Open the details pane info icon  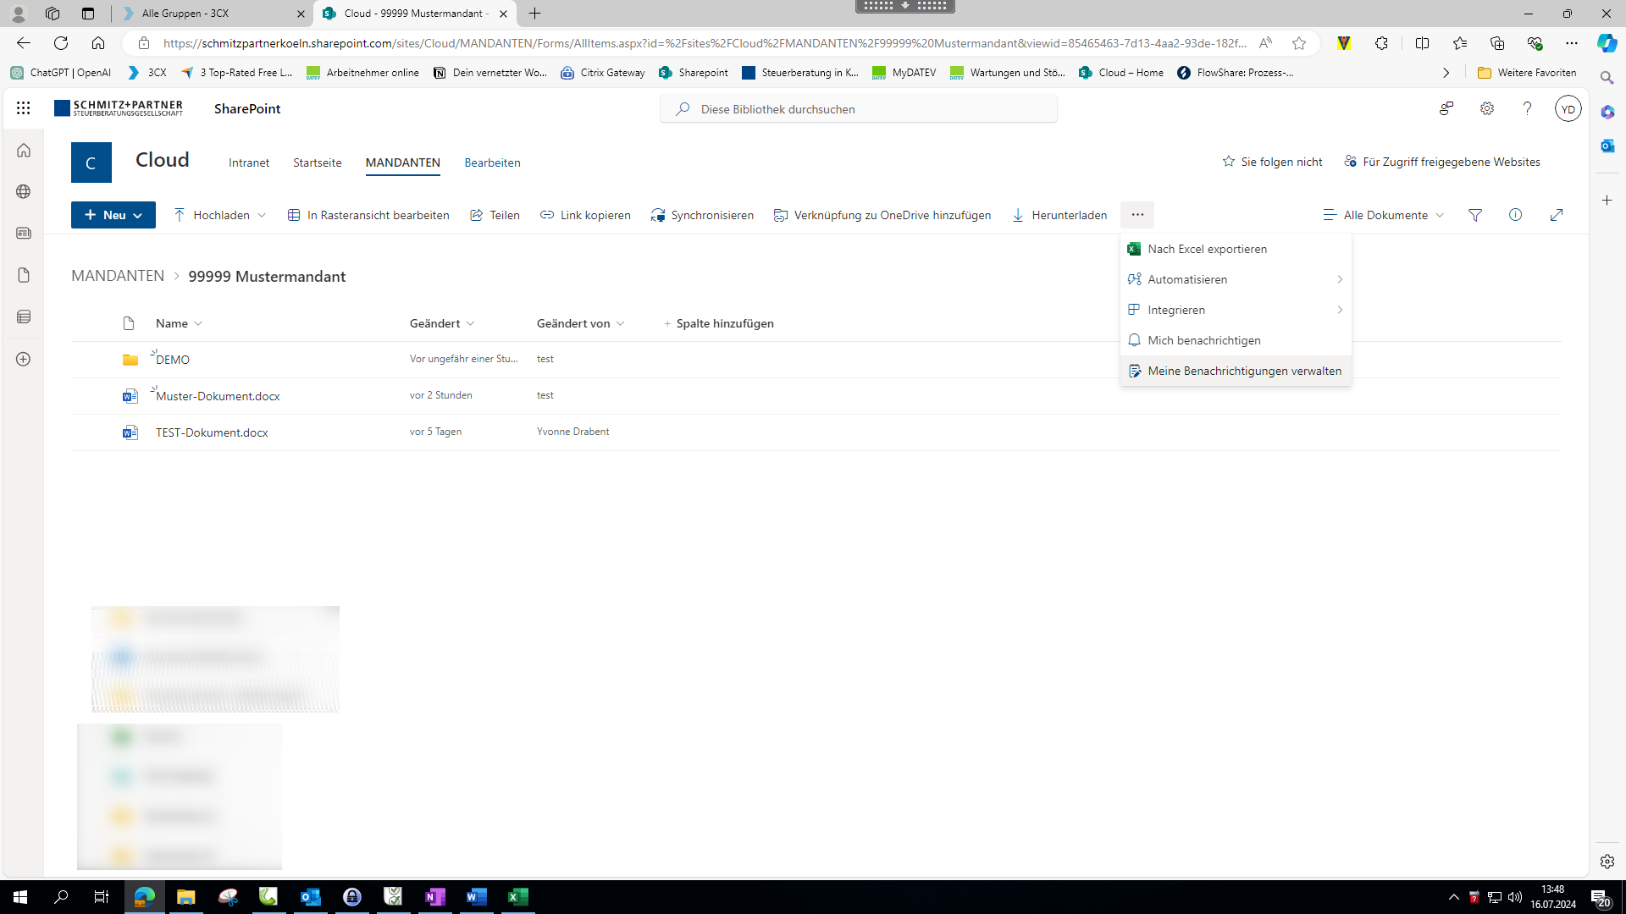[x=1515, y=215]
